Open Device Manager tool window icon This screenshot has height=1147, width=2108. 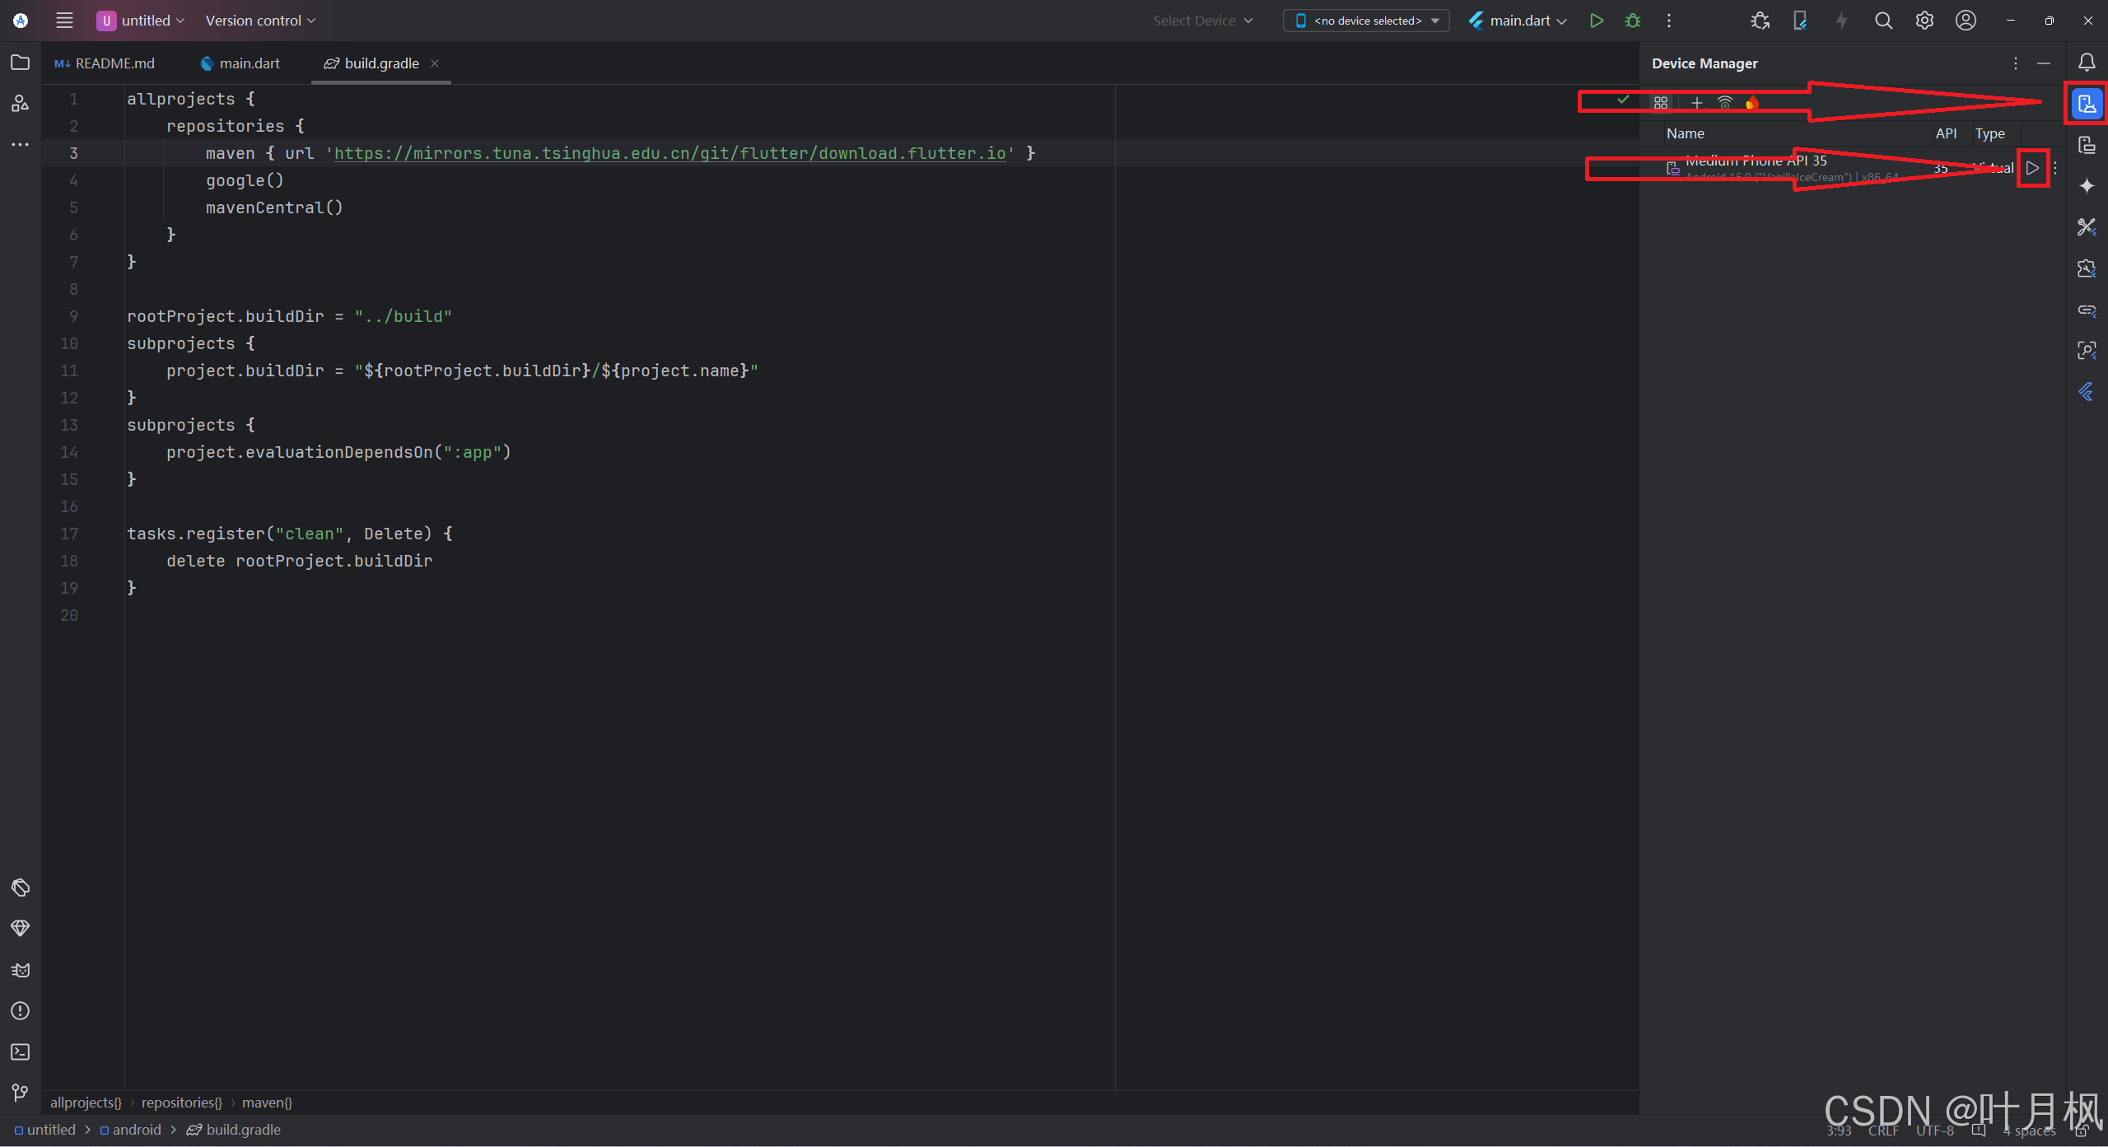coord(2086,104)
